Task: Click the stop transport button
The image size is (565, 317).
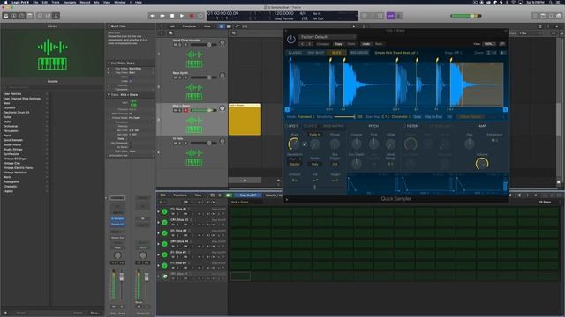Action: click(172, 16)
